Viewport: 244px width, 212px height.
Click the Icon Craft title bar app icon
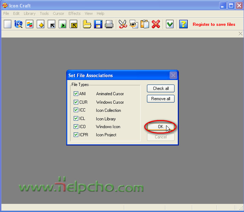click(x=5, y=6)
